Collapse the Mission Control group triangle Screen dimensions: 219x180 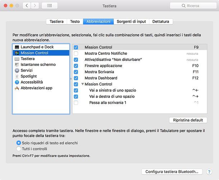[83, 84]
